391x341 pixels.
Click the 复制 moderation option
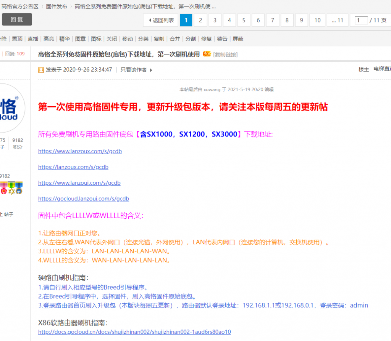[x=159, y=39]
